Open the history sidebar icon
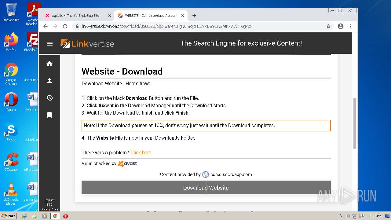This screenshot has width=391, height=220. 49,98
